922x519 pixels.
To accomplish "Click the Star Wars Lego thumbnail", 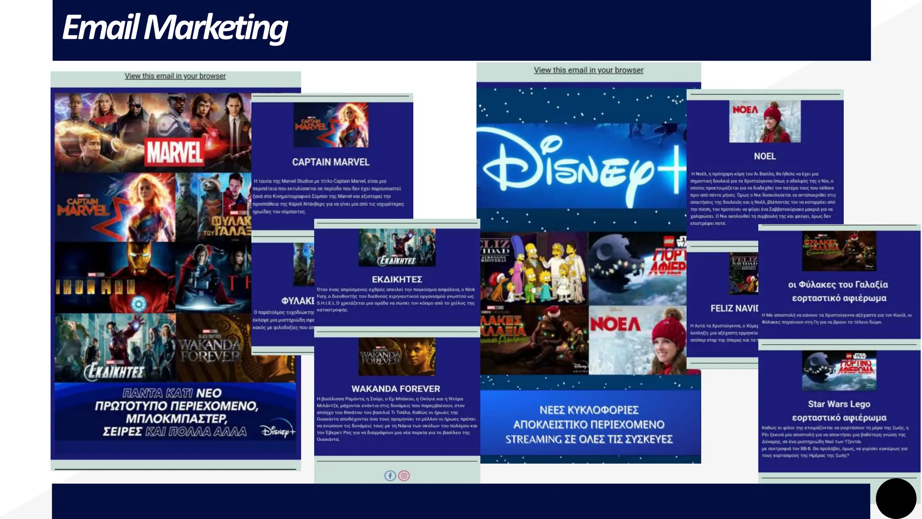I will point(839,370).
